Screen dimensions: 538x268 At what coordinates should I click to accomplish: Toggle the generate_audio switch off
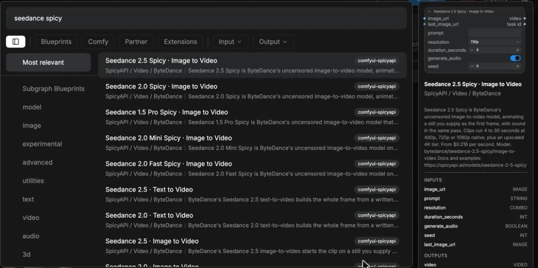click(516, 58)
